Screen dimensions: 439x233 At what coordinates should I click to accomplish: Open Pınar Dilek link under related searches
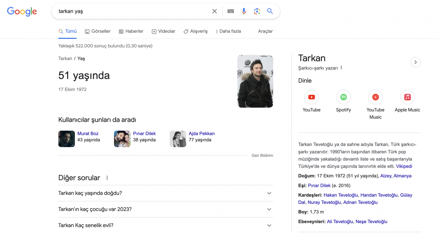click(144, 133)
